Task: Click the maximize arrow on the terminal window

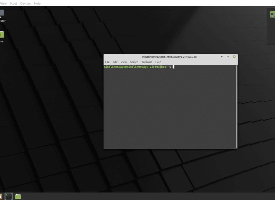Action: [228, 57]
